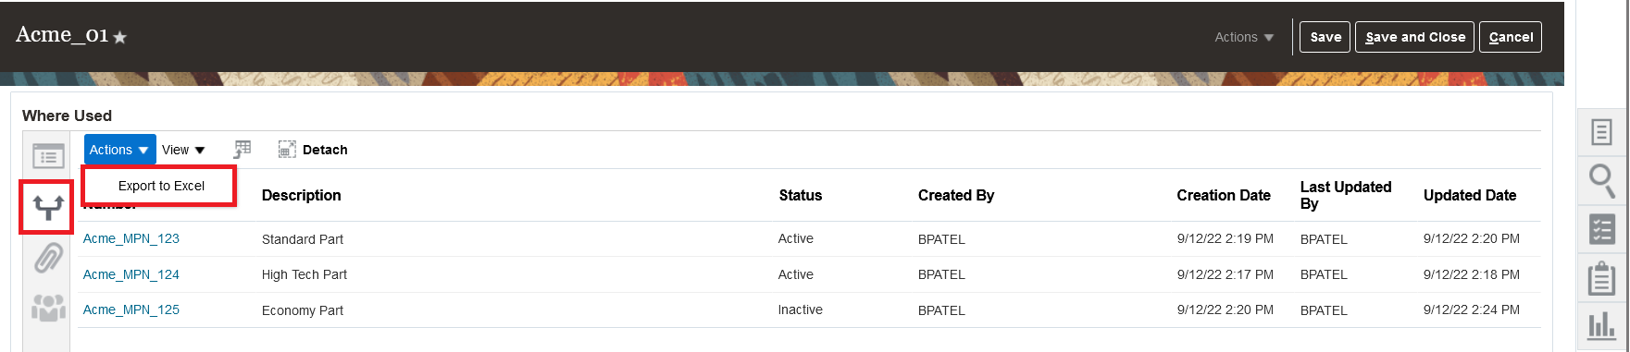
Task: Detach the Where Used table
Action: [313, 150]
